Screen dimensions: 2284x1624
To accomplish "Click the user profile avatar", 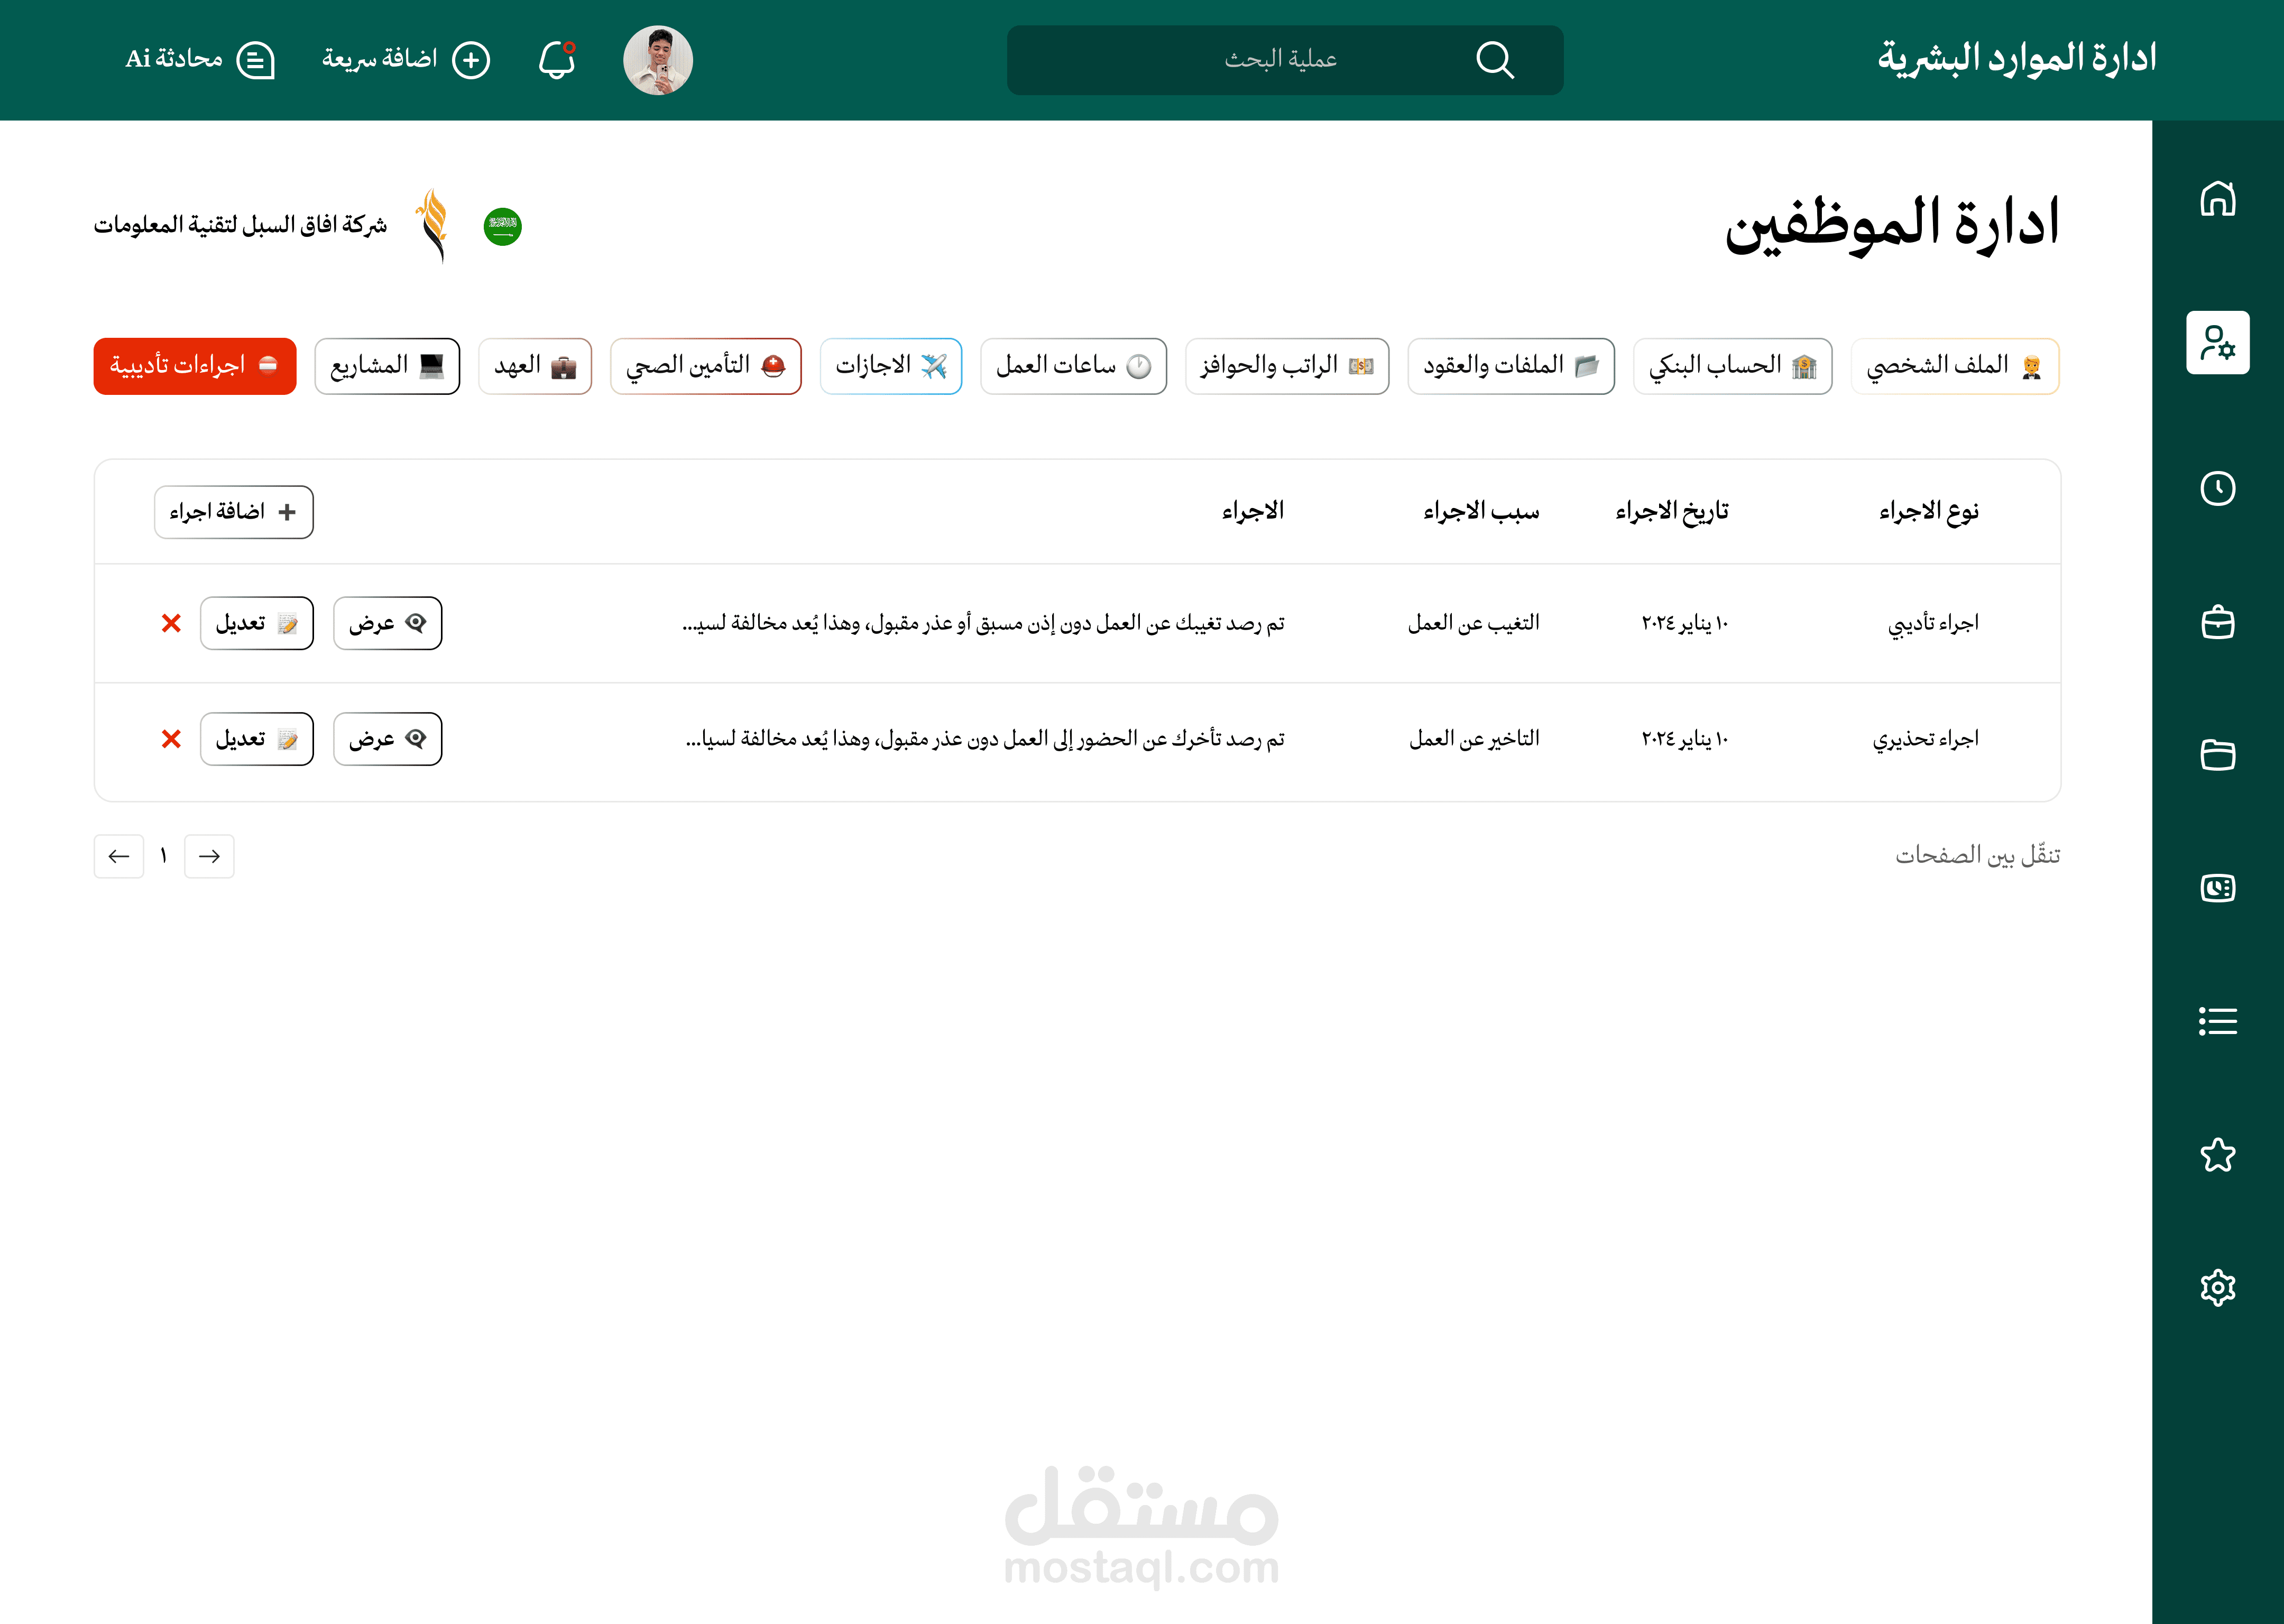I will [x=657, y=60].
